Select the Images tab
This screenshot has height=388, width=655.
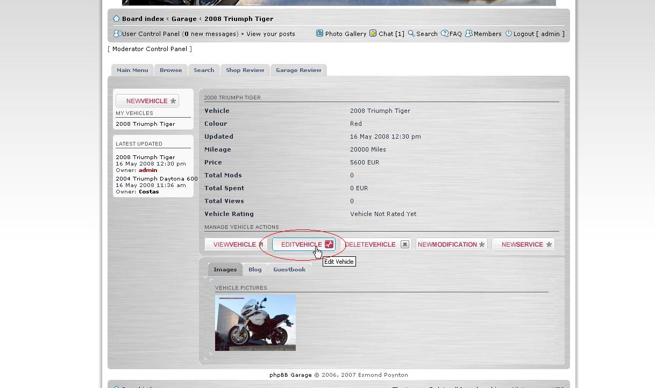225,270
